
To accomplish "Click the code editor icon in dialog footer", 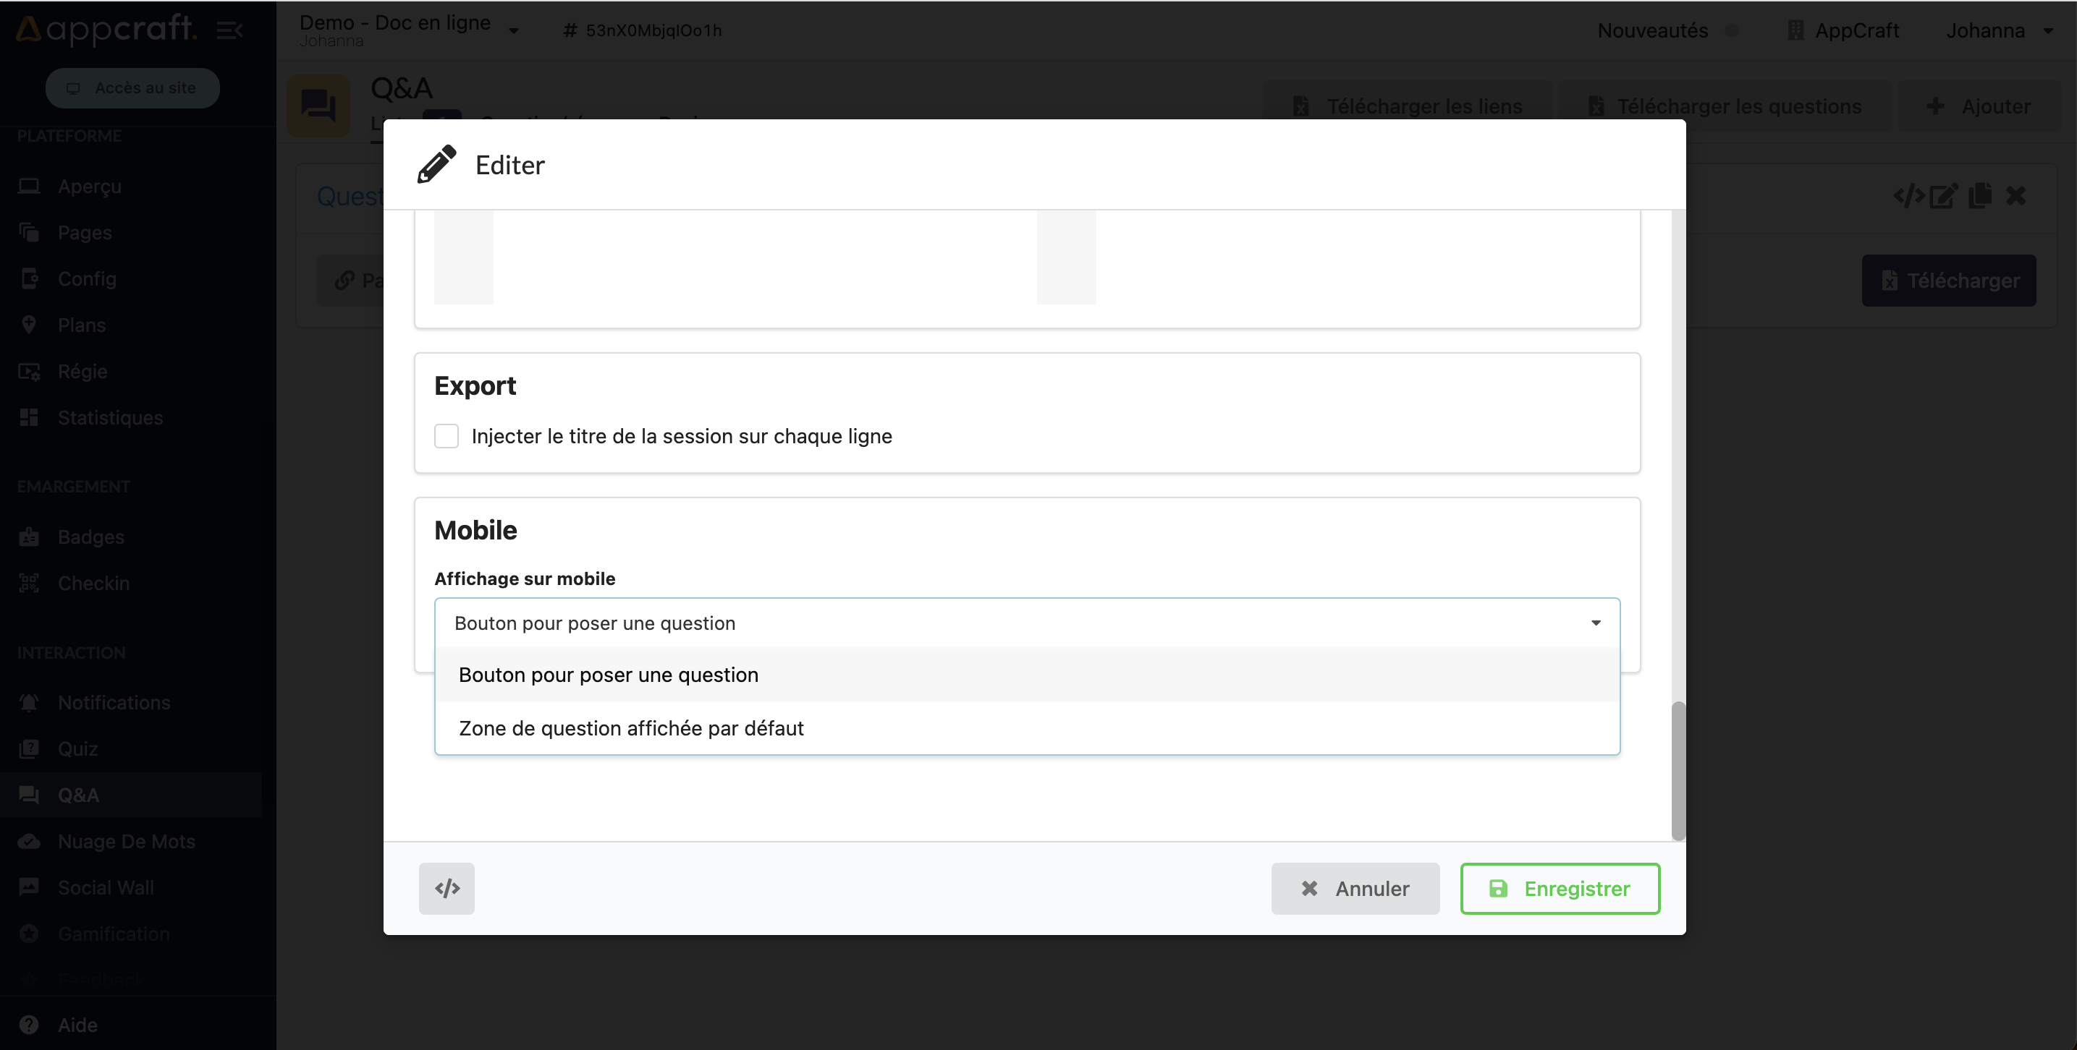I will click(447, 888).
